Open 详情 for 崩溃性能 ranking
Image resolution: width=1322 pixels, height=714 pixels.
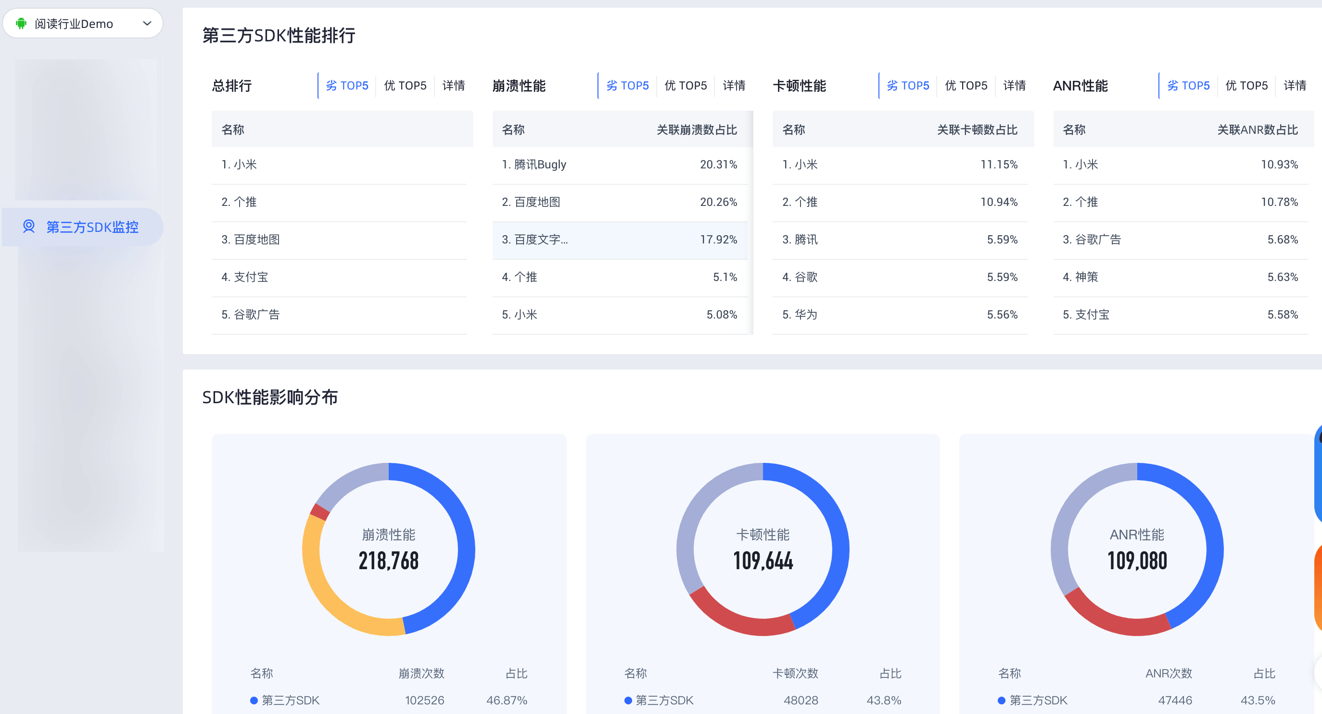(734, 86)
